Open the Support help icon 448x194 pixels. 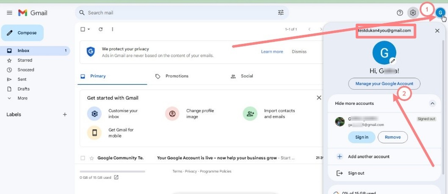point(400,13)
